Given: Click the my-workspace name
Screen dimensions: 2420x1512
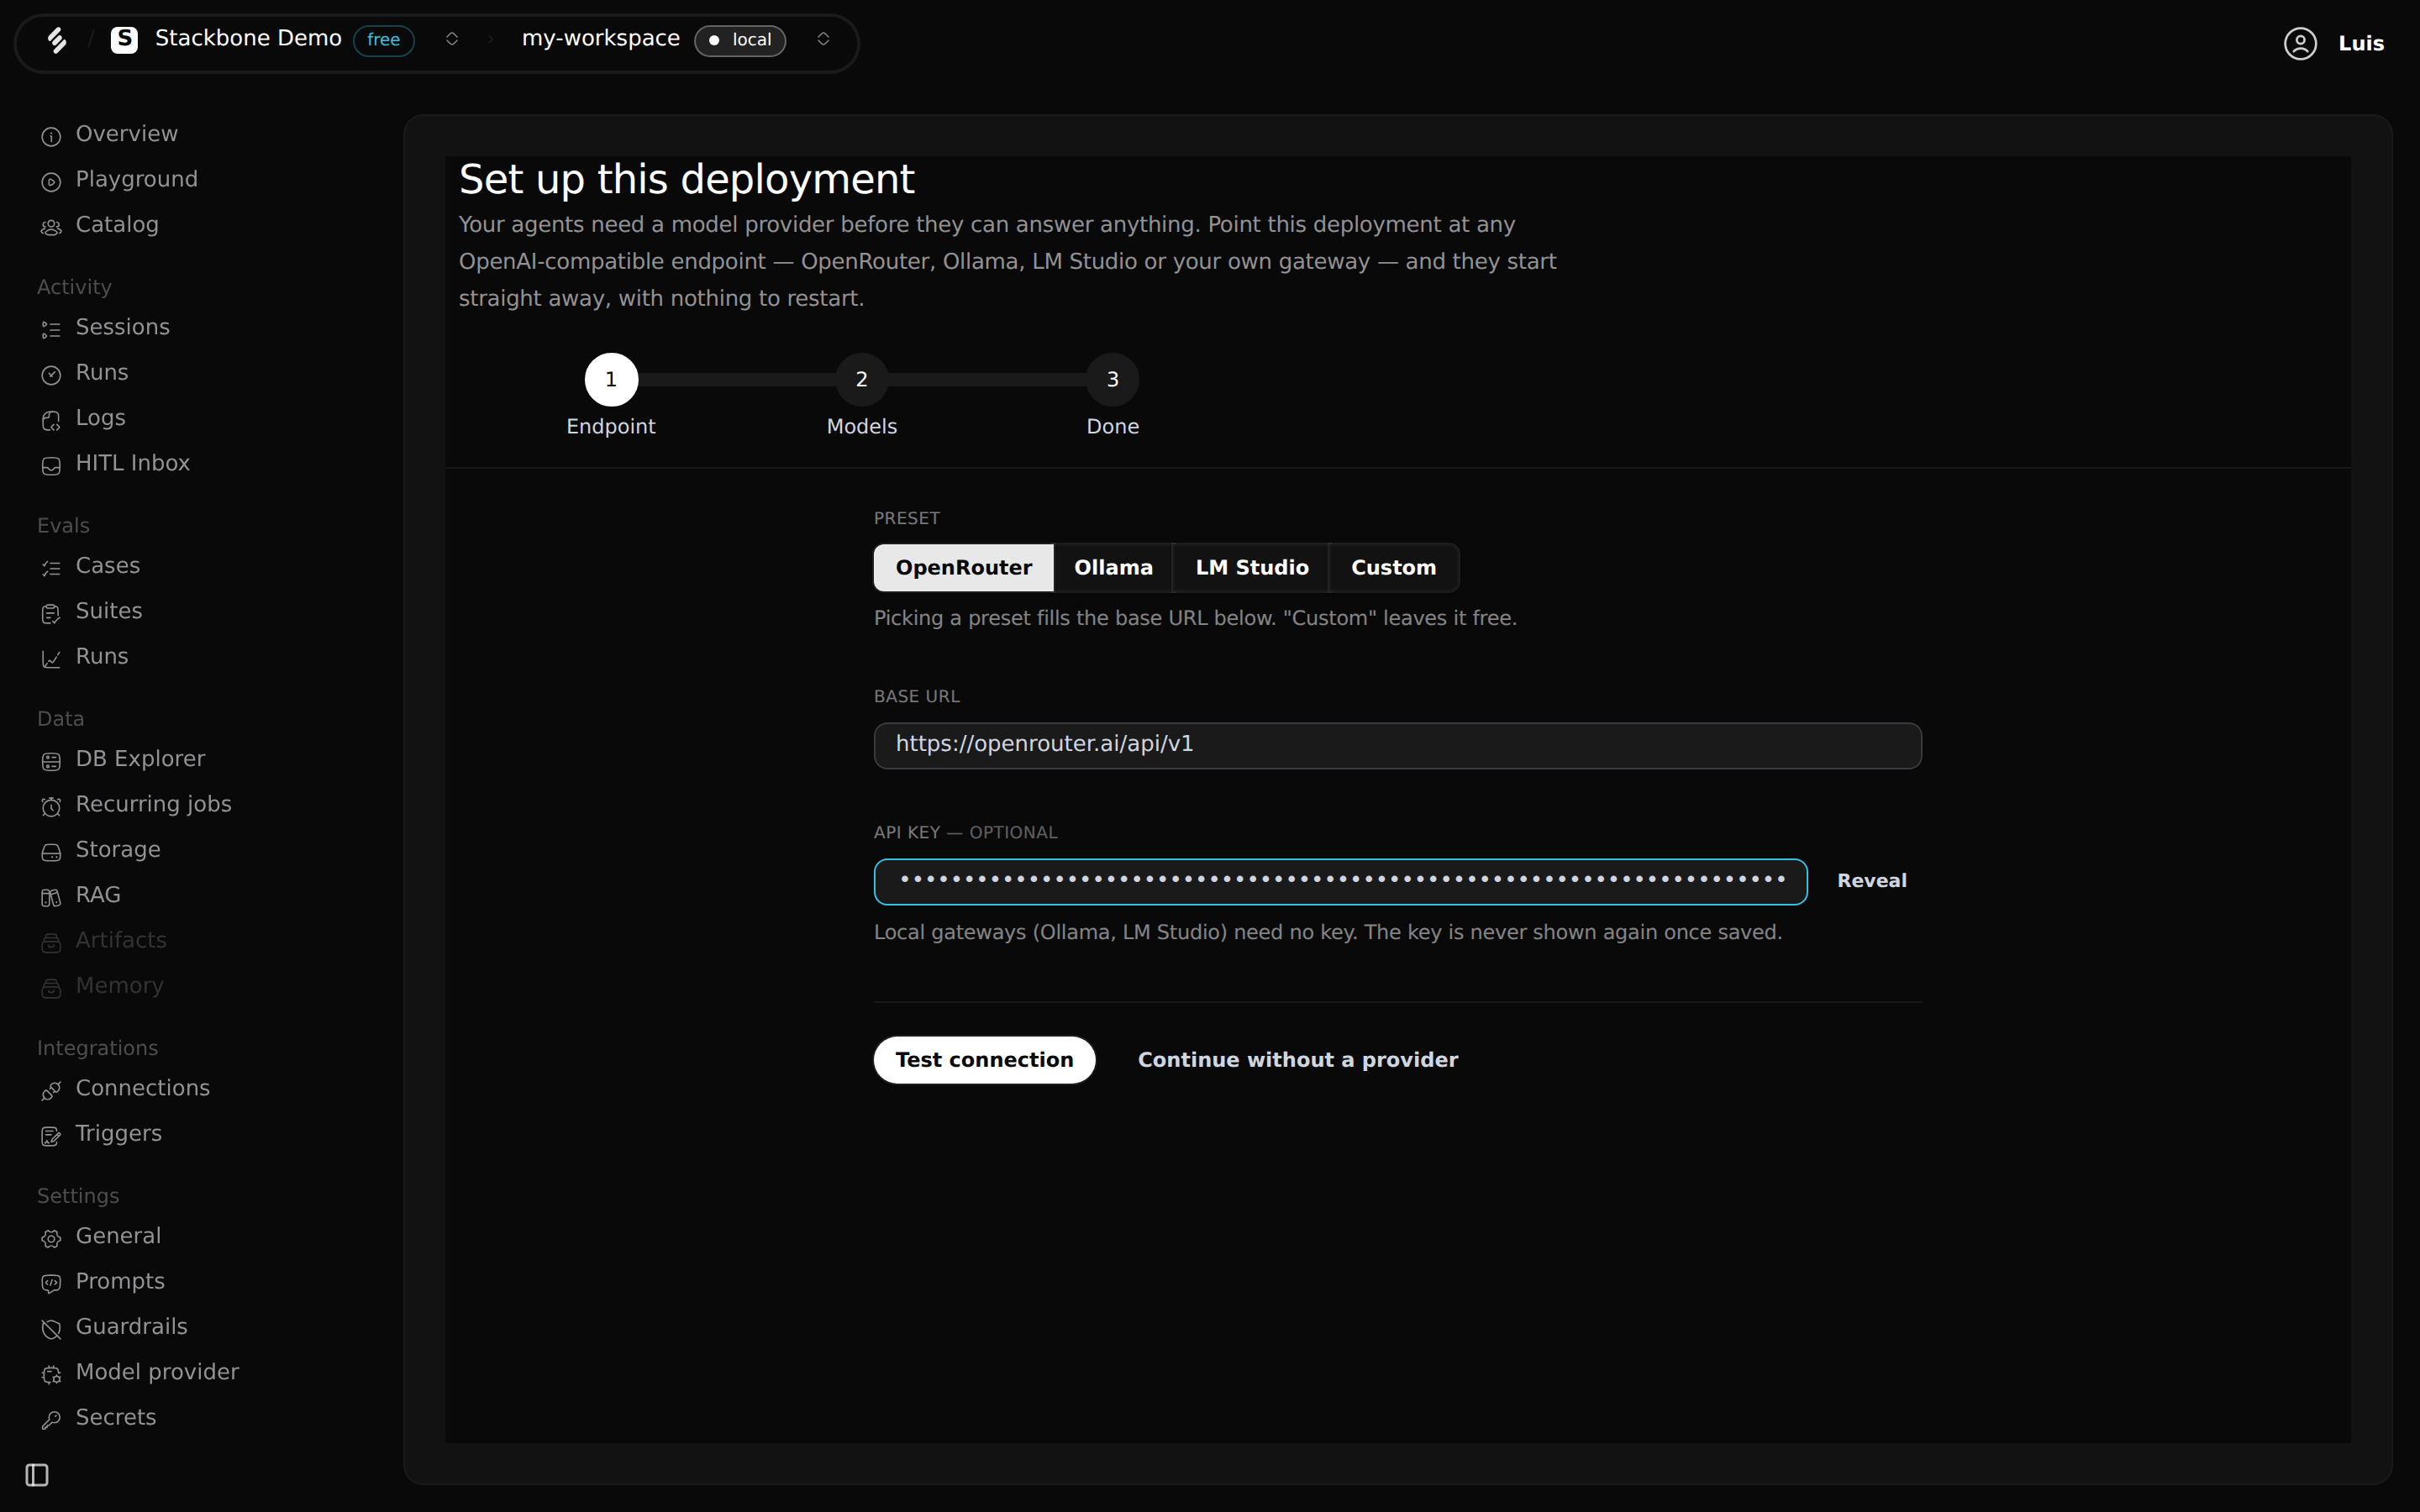Looking at the screenshot, I should tap(600, 39).
